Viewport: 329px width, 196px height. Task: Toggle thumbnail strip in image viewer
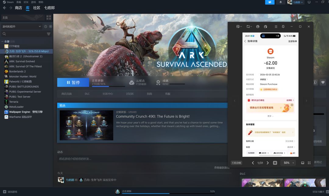click(x=302, y=163)
